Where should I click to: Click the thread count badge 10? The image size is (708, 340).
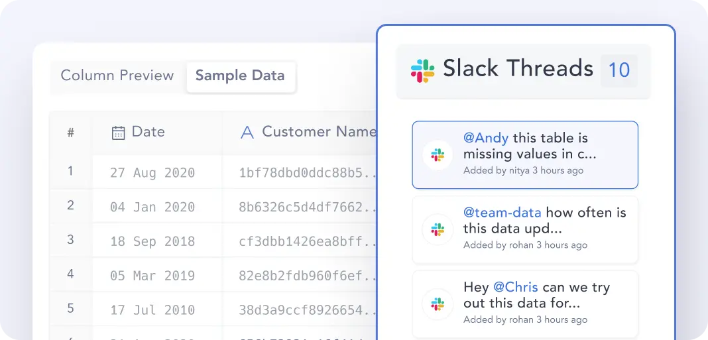(619, 70)
